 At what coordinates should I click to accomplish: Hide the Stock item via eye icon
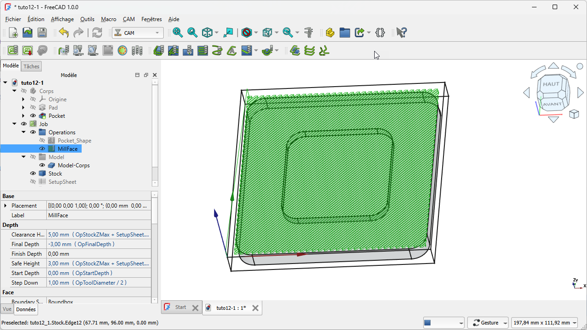click(33, 174)
